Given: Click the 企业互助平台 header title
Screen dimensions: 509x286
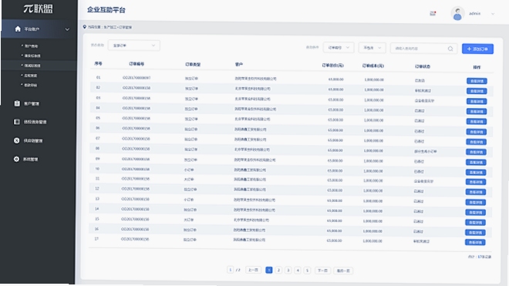Looking at the screenshot, I should point(106,10).
